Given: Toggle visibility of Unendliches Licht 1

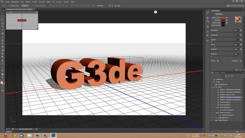Looking at the screenshot, I should [212, 118].
